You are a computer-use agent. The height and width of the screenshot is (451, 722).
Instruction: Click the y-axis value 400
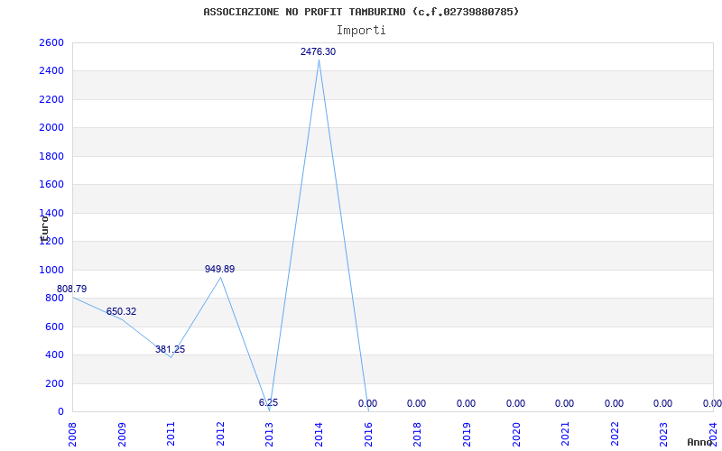[x=54, y=354]
